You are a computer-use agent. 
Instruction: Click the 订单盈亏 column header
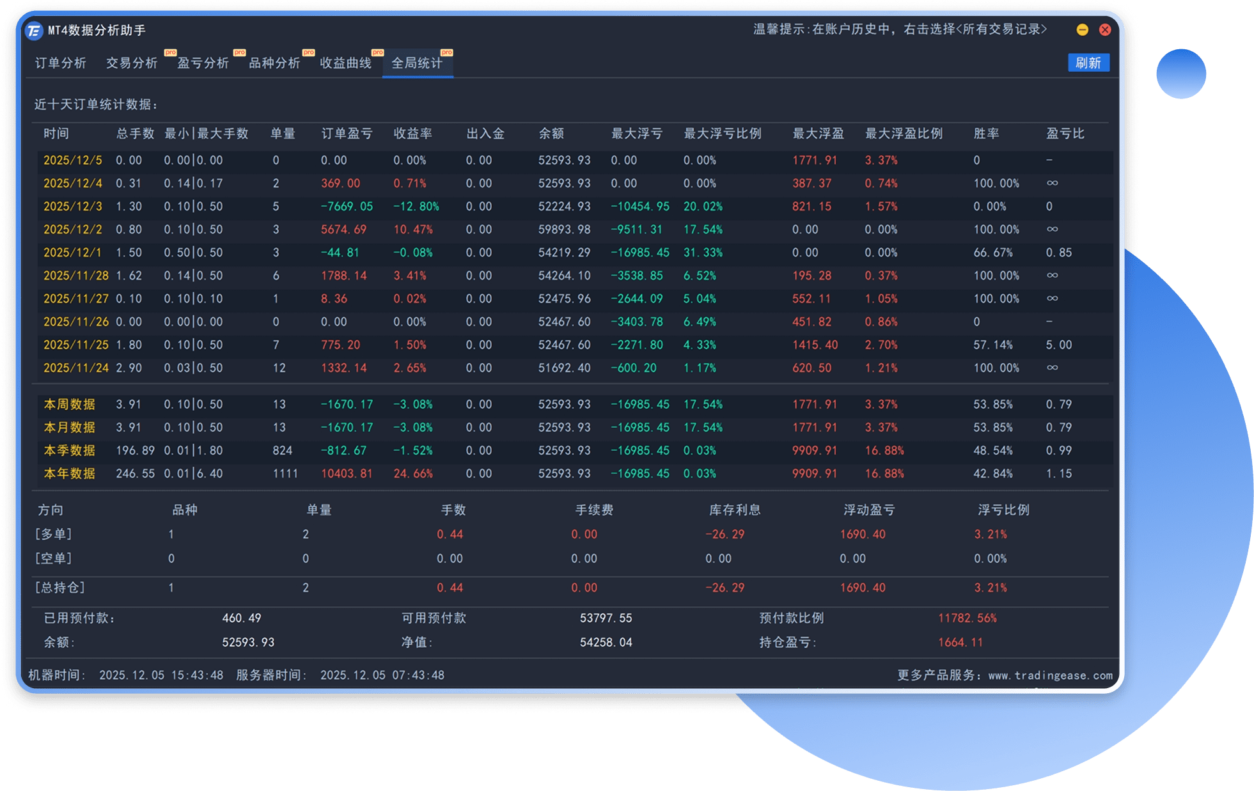pos(347,134)
